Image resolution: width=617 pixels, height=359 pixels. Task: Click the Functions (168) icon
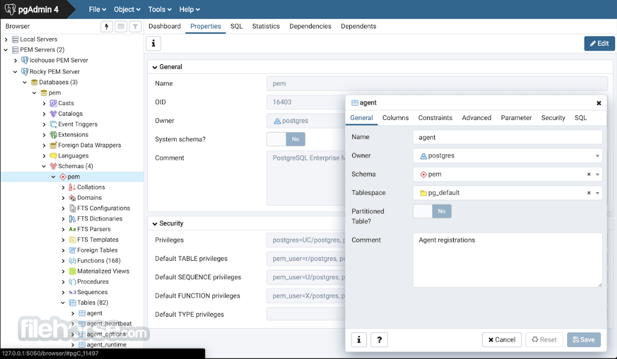pyautogui.click(x=72, y=260)
